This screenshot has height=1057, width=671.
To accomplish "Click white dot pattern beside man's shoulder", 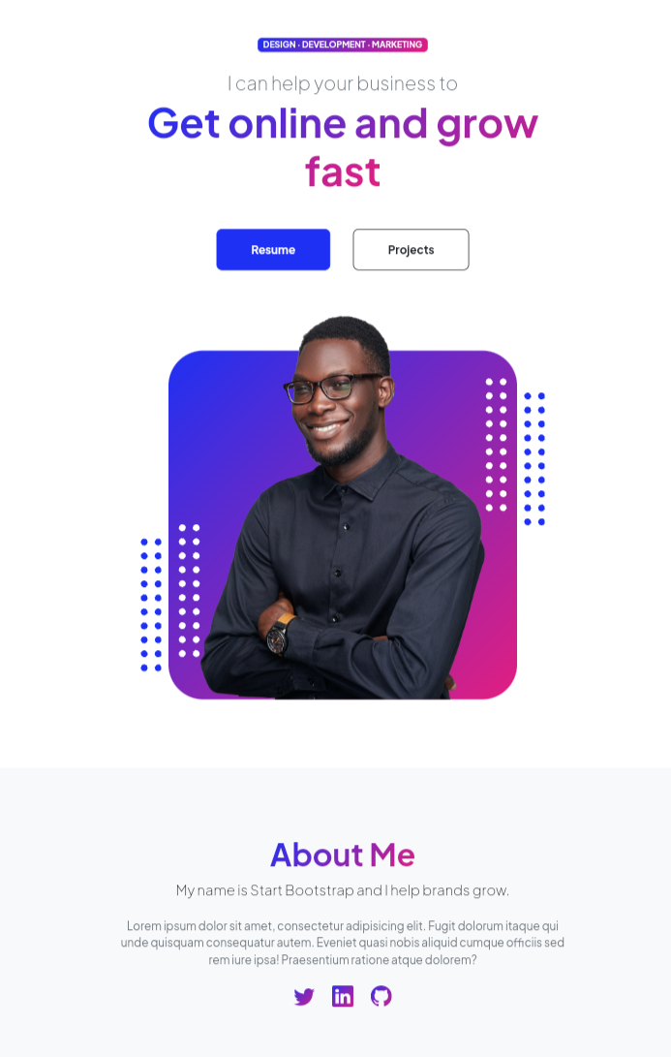I will coord(496,445).
